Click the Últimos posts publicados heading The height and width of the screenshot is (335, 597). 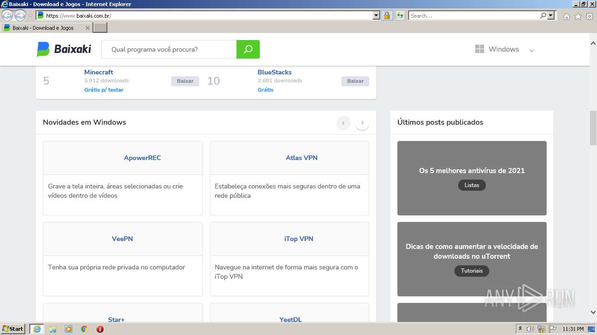click(440, 122)
